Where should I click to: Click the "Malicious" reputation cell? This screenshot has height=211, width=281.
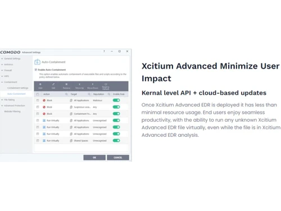point(98,100)
